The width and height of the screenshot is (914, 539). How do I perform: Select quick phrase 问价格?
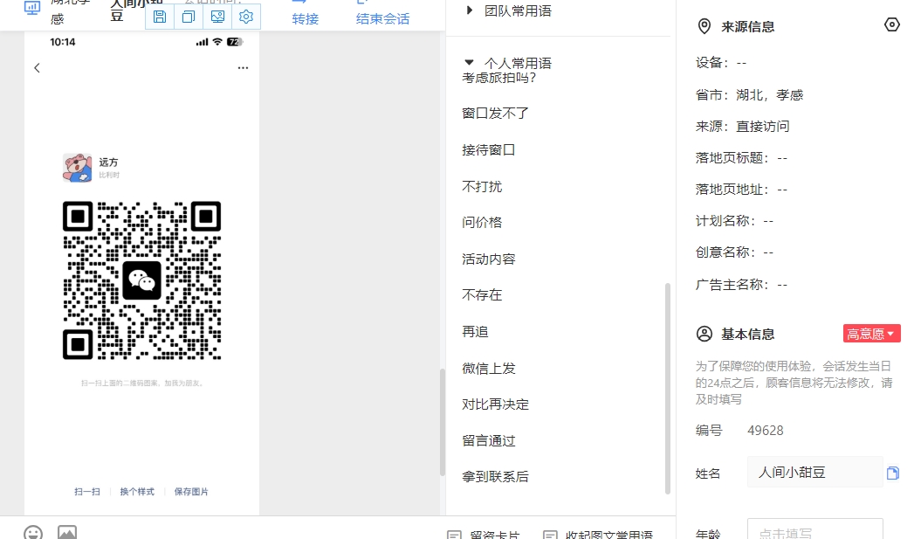coord(482,222)
